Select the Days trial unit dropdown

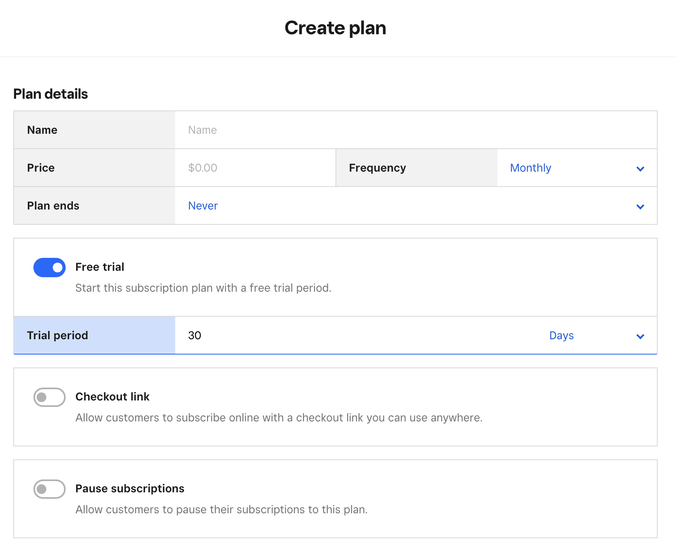pos(561,336)
